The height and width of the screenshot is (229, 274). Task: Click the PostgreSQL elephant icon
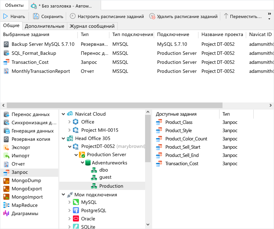tap(76, 211)
